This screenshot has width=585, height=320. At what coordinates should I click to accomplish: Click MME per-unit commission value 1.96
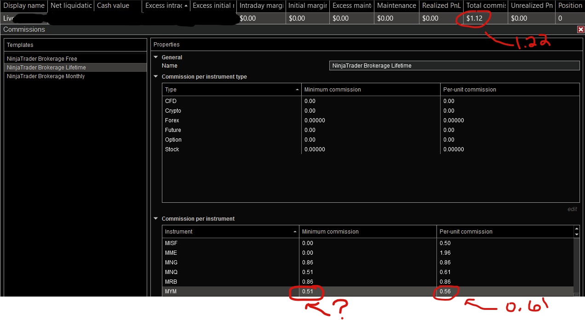[445, 253]
